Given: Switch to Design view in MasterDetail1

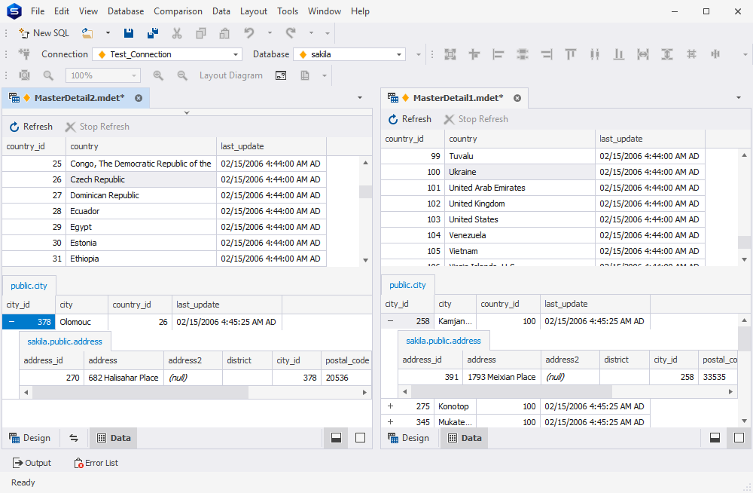Looking at the screenshot, I should [x=409, y=438].
